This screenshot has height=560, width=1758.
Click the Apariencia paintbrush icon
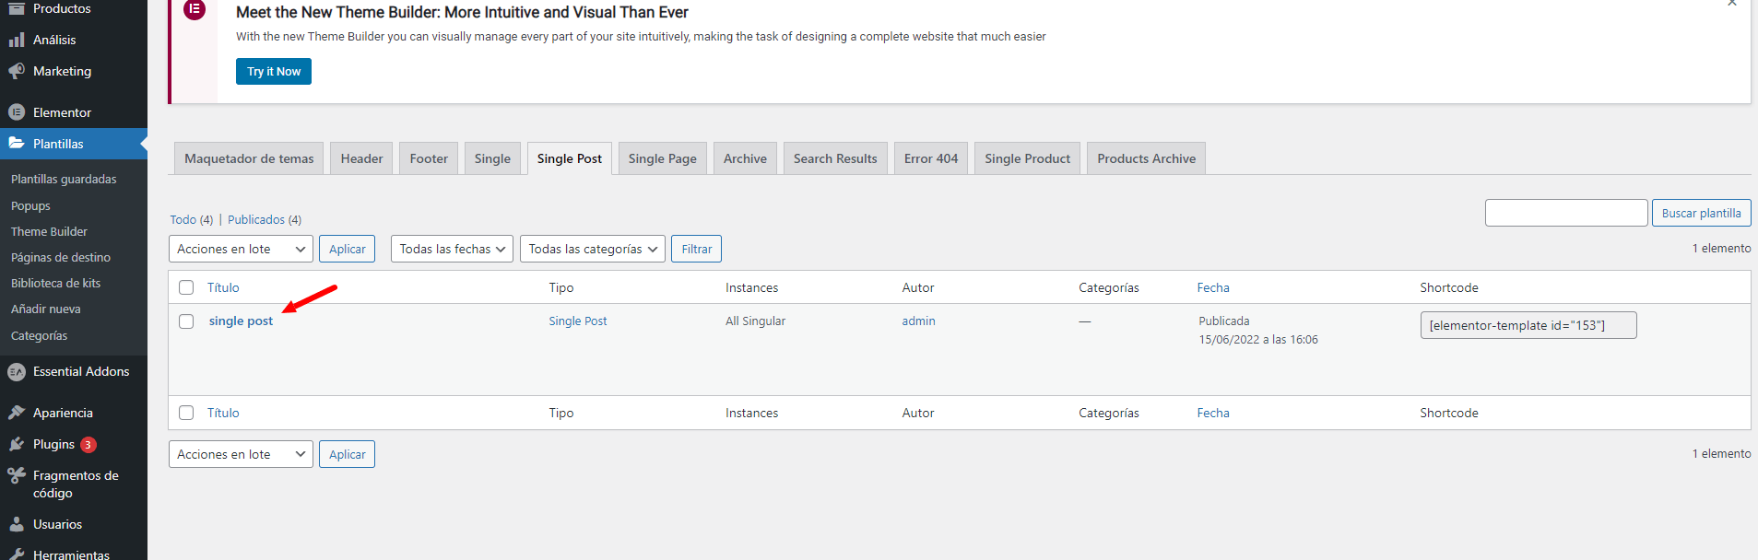17,413
